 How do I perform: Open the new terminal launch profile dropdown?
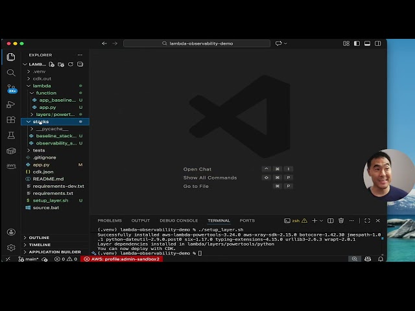pyautogui.click(x=321, y=220)
